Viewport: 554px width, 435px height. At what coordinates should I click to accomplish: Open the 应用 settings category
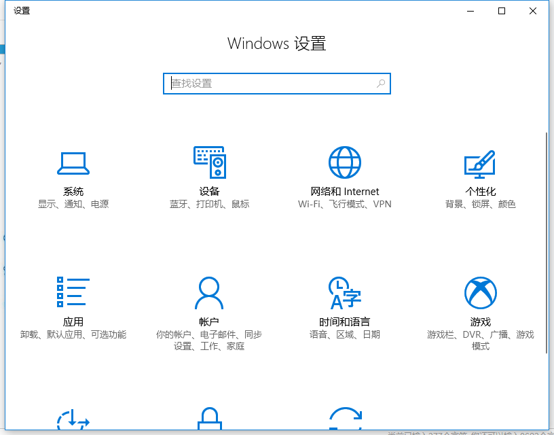pyautogui.click(x=73, y=306)
